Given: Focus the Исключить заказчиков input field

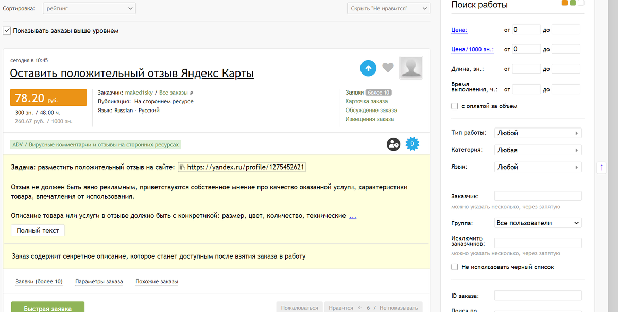Looking at the screenshot, I should [x=538, y=243].
